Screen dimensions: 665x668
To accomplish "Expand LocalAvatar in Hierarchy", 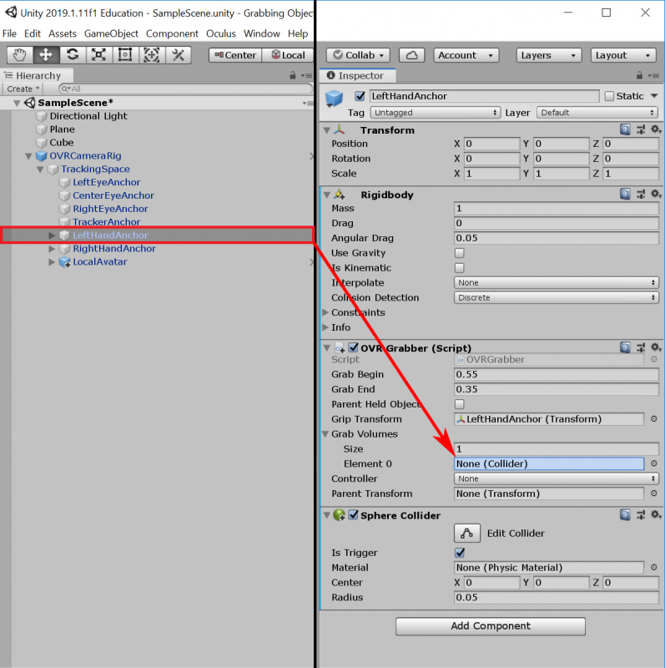I will (x=52, y=261).
